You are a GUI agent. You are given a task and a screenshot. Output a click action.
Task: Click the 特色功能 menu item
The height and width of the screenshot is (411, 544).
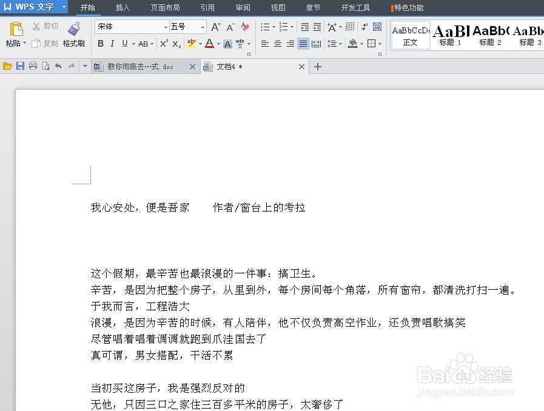409,8
